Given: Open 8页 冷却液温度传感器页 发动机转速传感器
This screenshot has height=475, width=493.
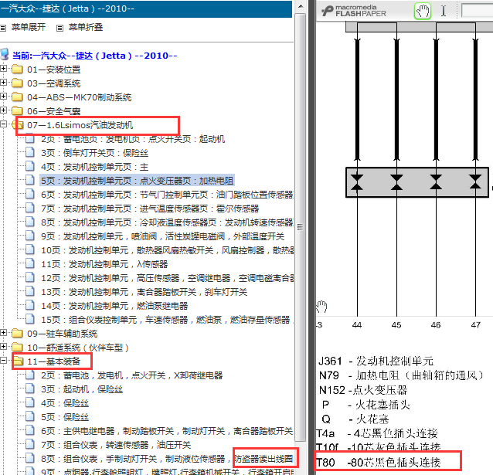Looking at the screenshot, I should coord(167,222).
